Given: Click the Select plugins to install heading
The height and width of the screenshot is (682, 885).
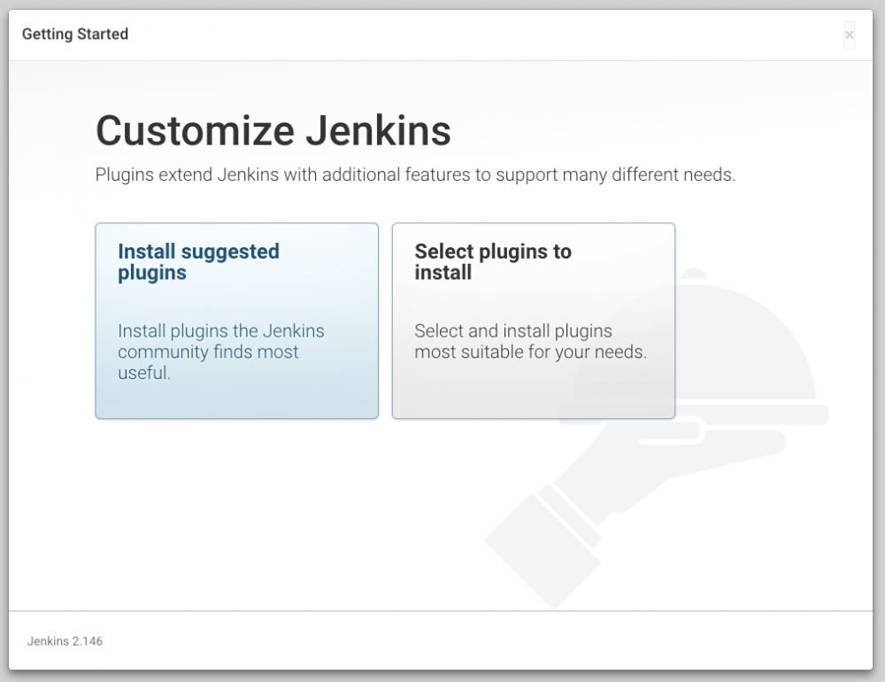Looking at the screenshot, I should click(493, 262).
